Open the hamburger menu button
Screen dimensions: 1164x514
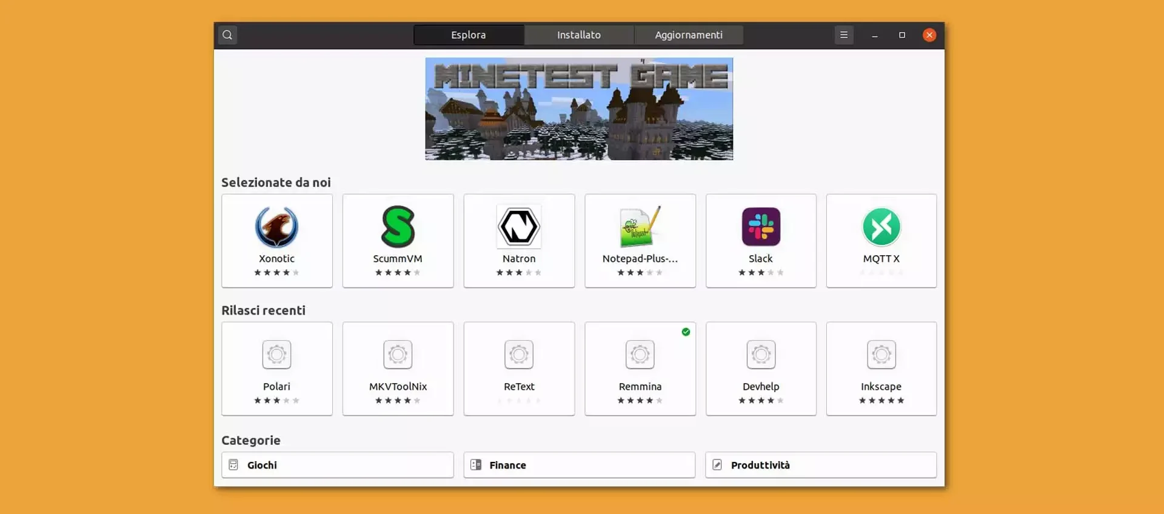[x=843, y=35]
